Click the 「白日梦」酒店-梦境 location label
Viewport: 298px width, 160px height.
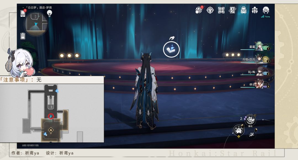point(39,8)
